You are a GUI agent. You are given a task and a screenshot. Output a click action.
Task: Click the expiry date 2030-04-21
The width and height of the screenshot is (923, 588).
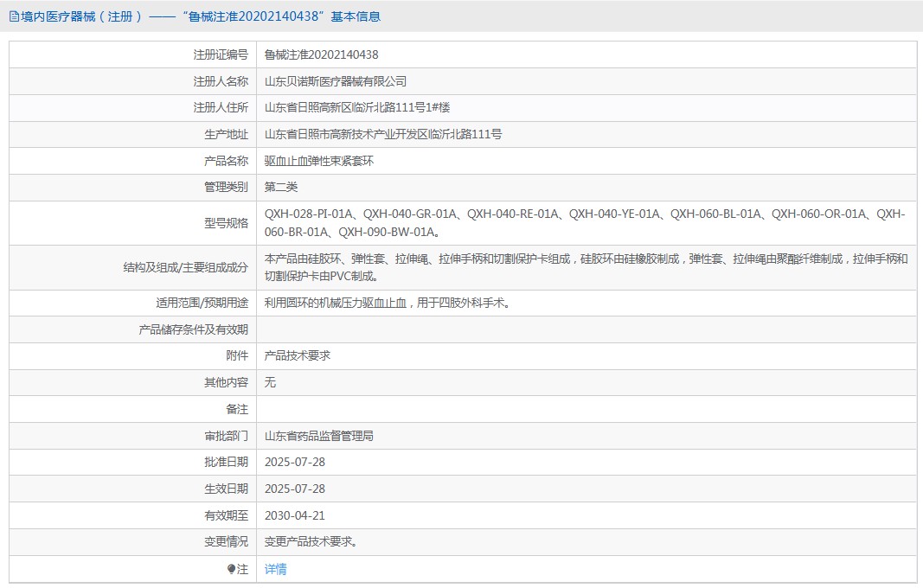[x=294, y=516]
